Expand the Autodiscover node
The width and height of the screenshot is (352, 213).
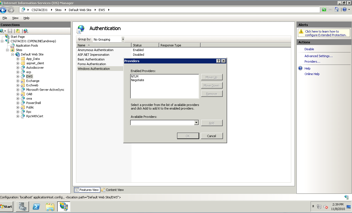(18, 68)
